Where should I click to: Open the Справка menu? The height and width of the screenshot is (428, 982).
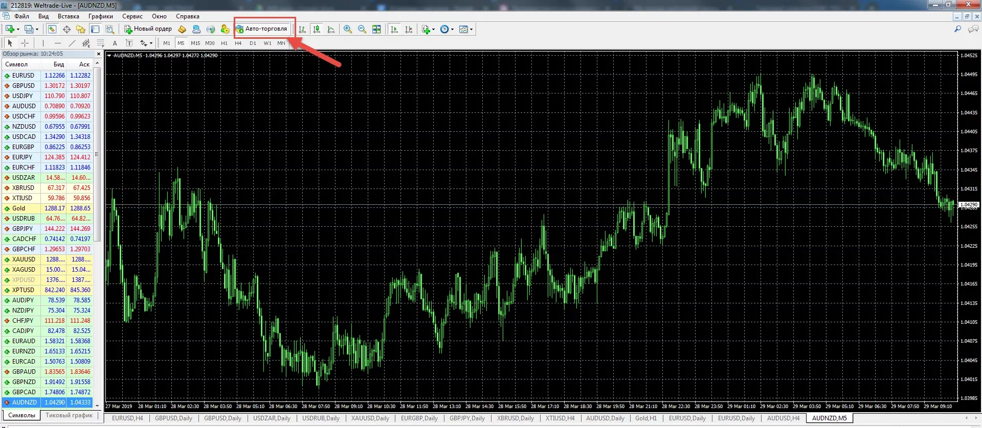pyautogui.click(x=188, y=16)
